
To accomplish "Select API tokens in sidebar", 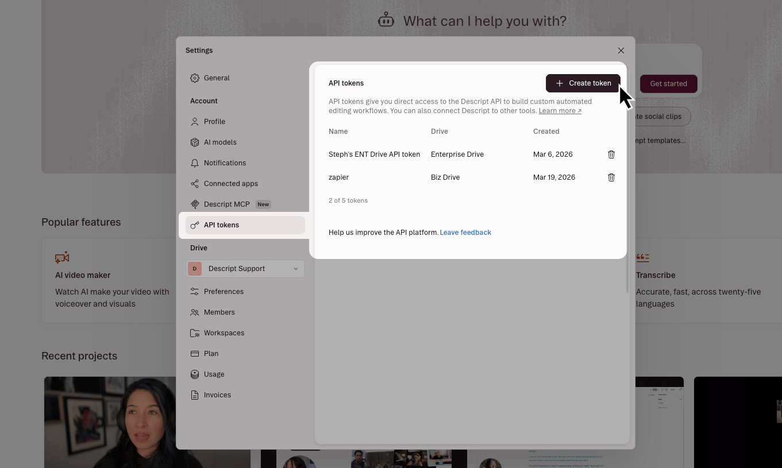I will [x=245, y=225].
